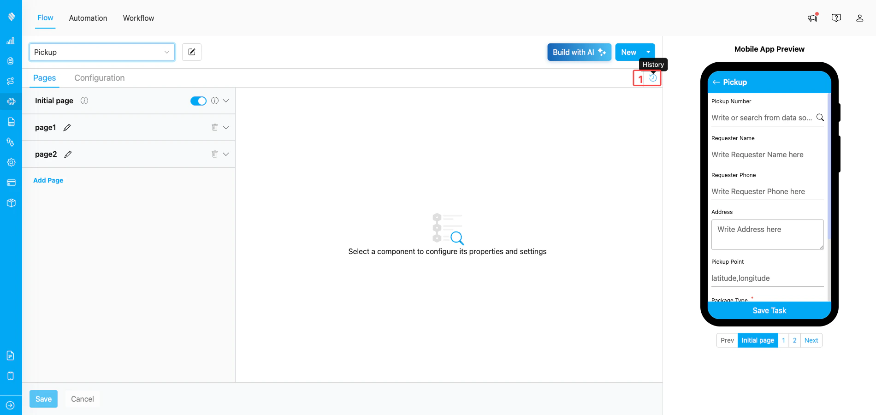Click the info icon next to Initial page label
The height and width of the screenshot is (415, 876).
coord(84,101)
